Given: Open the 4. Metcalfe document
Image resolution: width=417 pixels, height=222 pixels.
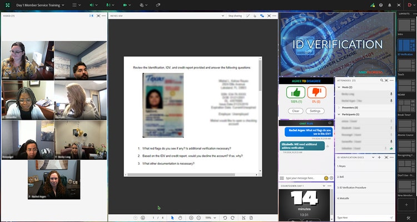Looking at the screenshot, I should point(365,198).
